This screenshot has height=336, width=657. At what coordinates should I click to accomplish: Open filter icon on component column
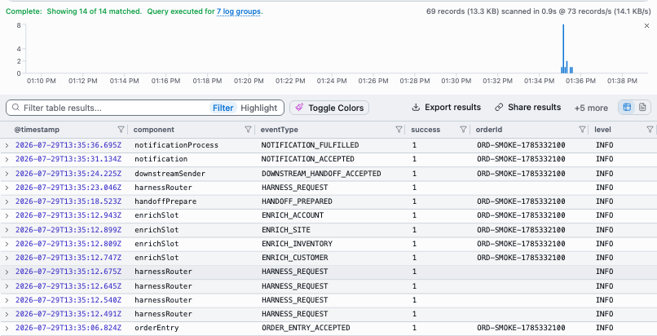click(248, 130)
